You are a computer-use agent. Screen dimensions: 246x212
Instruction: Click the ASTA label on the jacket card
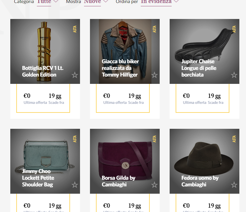[155, 29]
